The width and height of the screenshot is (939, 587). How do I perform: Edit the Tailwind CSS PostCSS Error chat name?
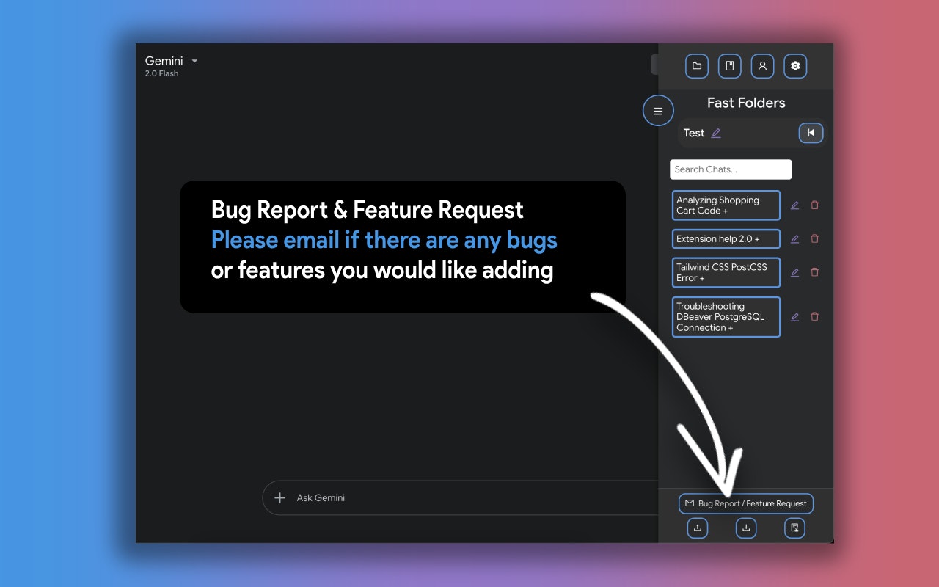click(x=794, y=272)
